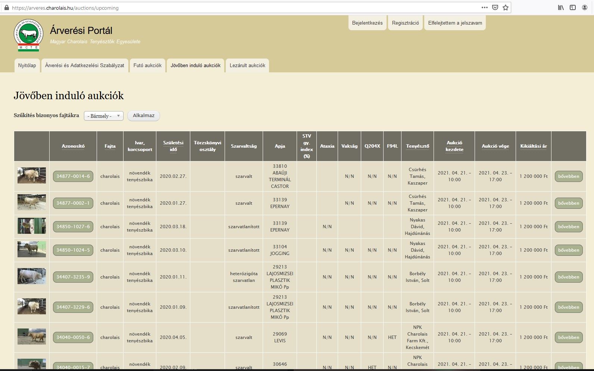Open the breed filter dropdown Bármely
Screen dimensions: 594x371
click(103, 116)
